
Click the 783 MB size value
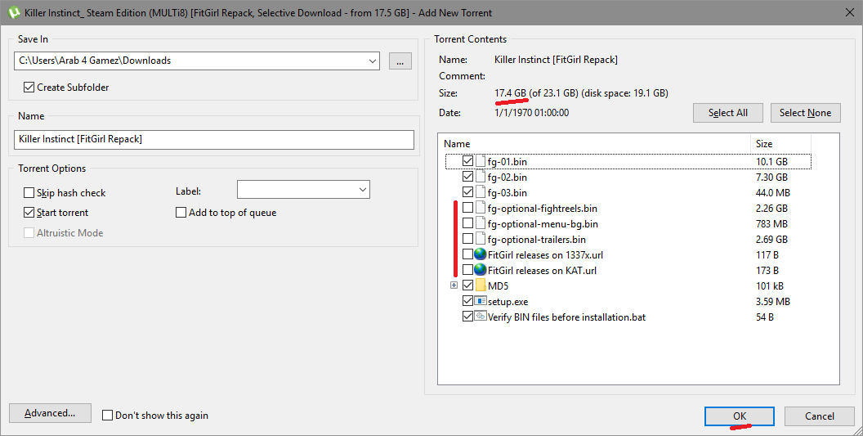[771, 224]
